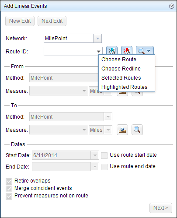Toggle Use route start date checkbox
Viewport: 177px width, 218px height.
pyautogui.click(x=104, y=155)
